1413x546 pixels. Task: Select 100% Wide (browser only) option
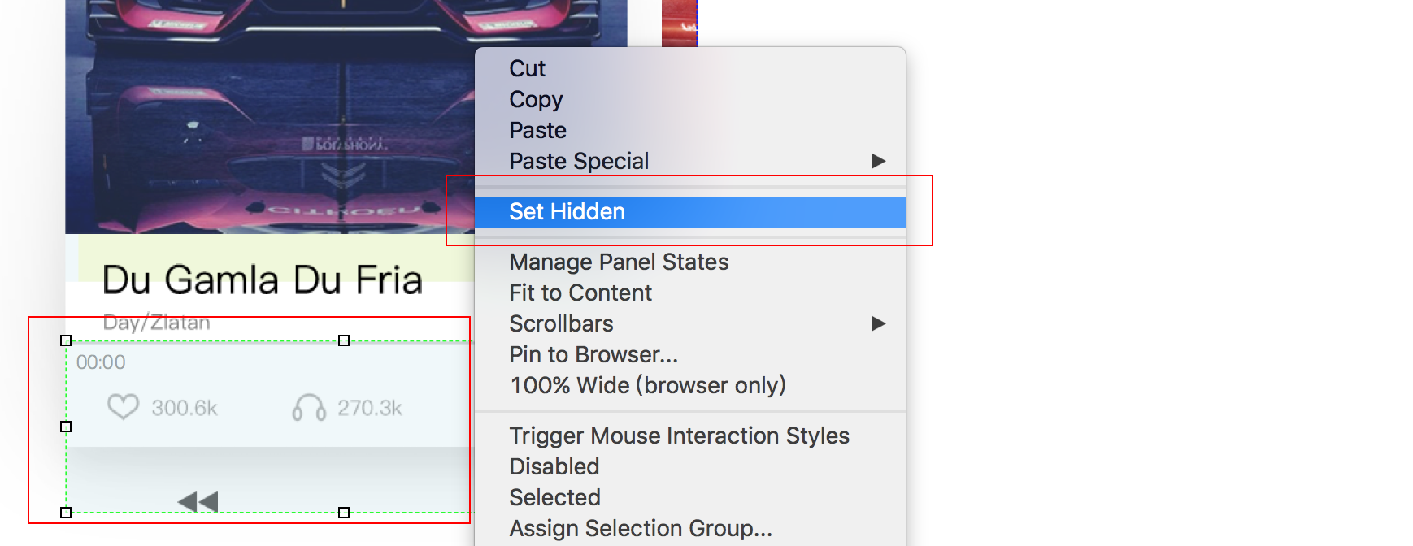click(x=648, y=386)
